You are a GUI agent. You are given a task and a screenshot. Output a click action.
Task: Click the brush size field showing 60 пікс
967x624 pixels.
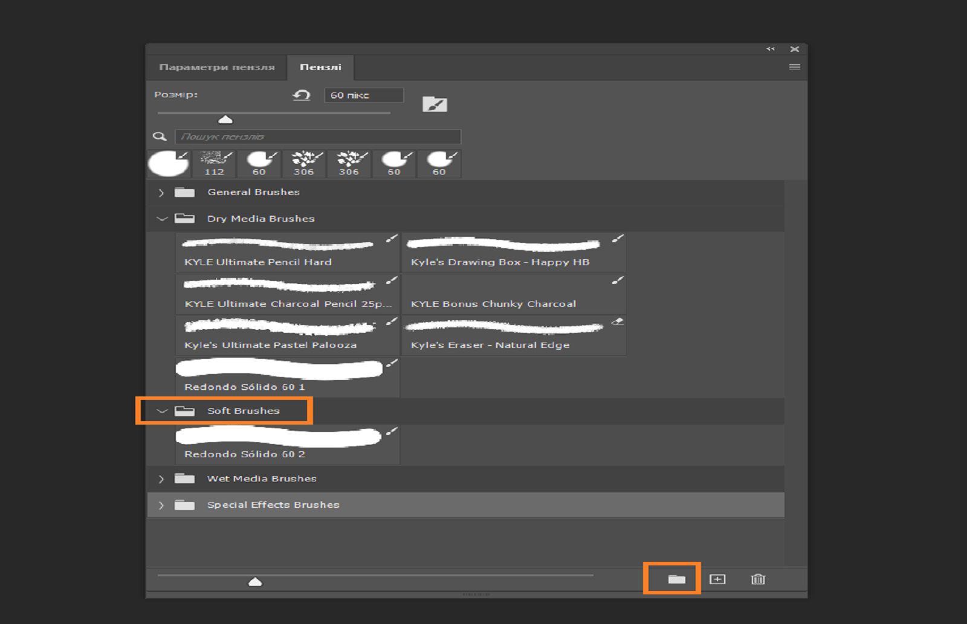pos(364,95)
